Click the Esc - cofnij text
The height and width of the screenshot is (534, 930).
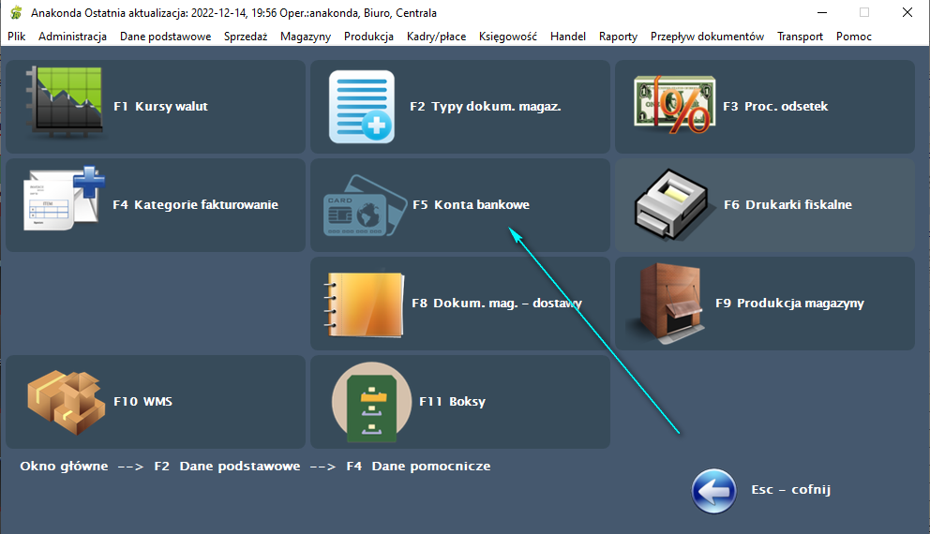(790, 490)
